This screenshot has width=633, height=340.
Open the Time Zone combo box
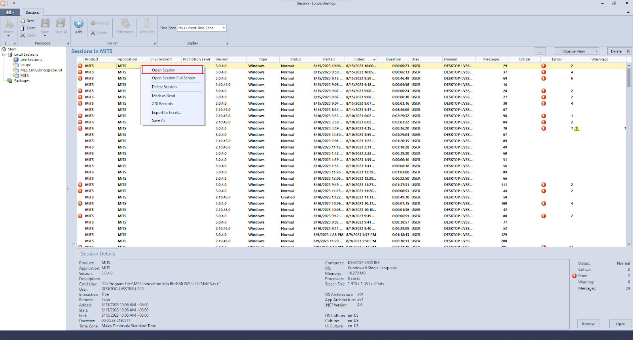[x=202, y=28]
